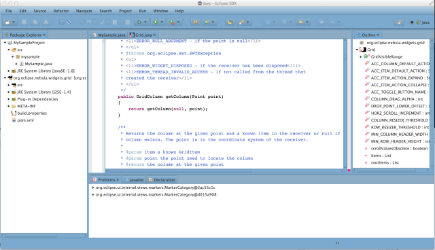
Task: Open the New Java Class dropdown arrow
Action: click(213, 22)
